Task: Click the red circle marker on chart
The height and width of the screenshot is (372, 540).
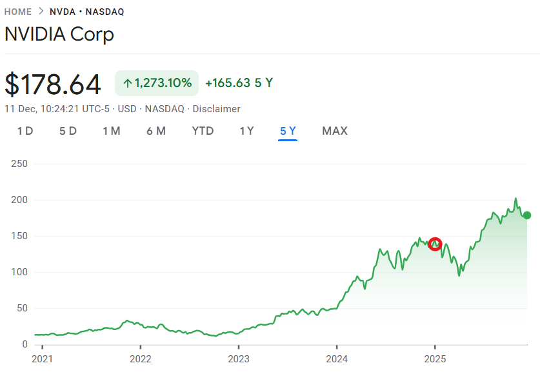Action: [435, 244]
